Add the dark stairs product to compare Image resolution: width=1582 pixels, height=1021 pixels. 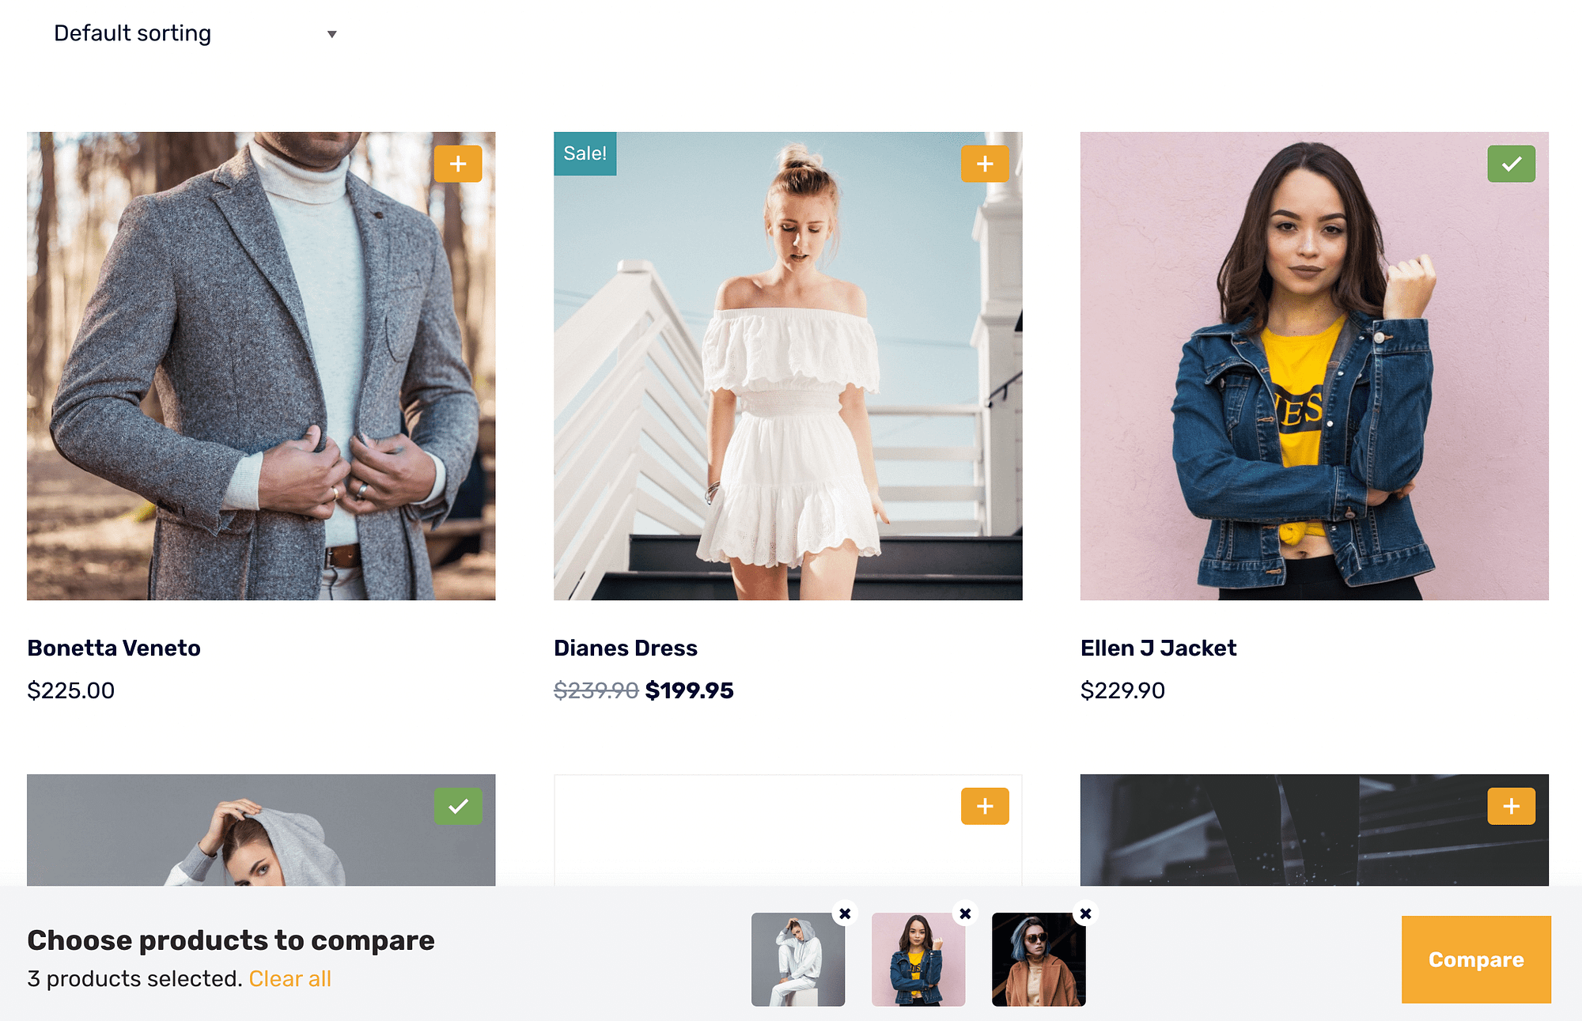point(1511,806)
